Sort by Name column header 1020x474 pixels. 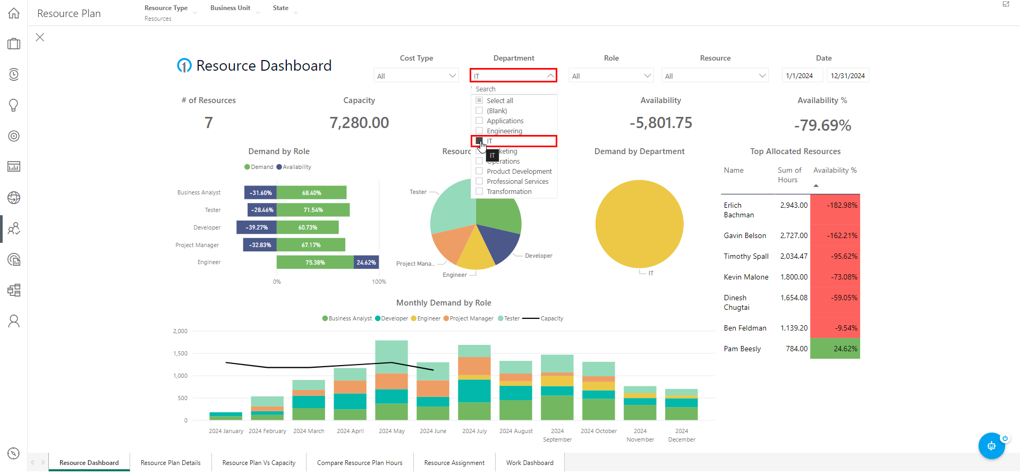coord(734,171)
